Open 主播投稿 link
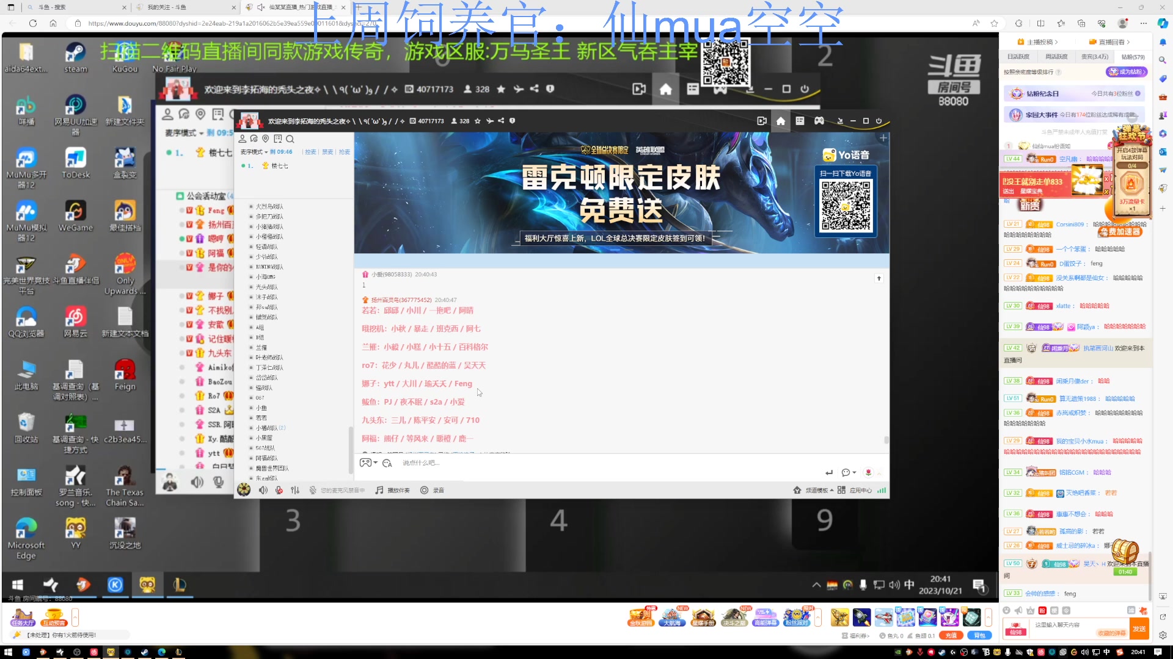This screenshot has width=1173, height=659. pyautogui.click(x=1037, y=42)
